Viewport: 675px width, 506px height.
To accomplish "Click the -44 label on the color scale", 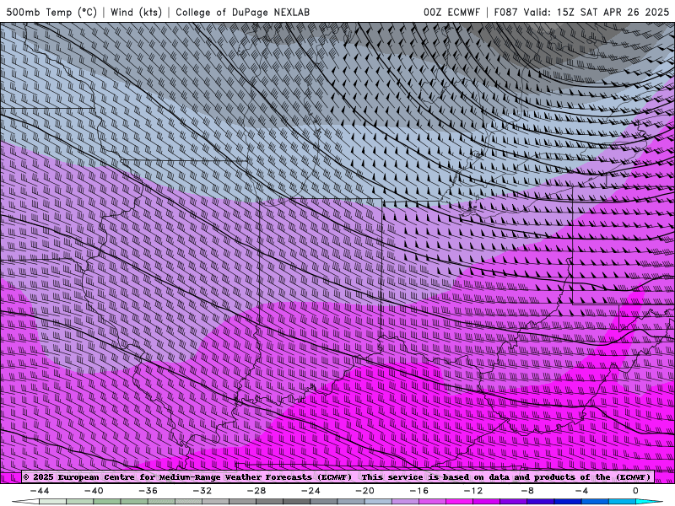I will [40, 491].
